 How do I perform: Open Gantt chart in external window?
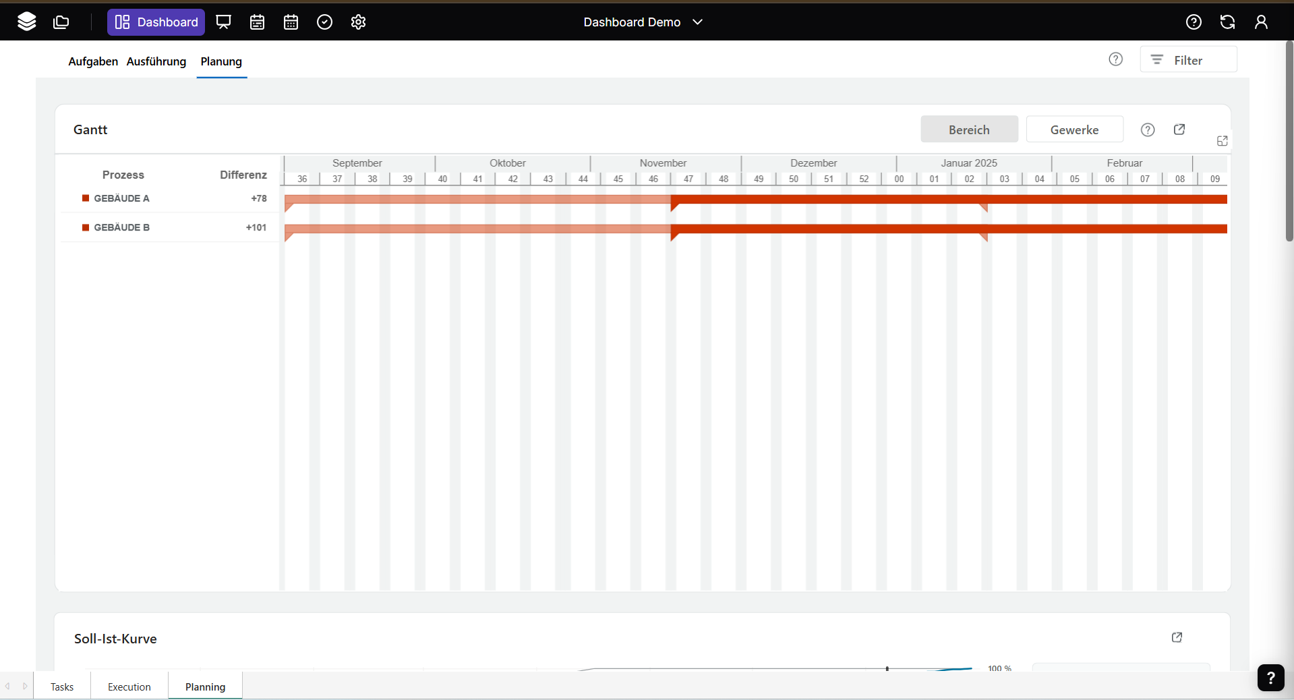(x=1179, y=129)
